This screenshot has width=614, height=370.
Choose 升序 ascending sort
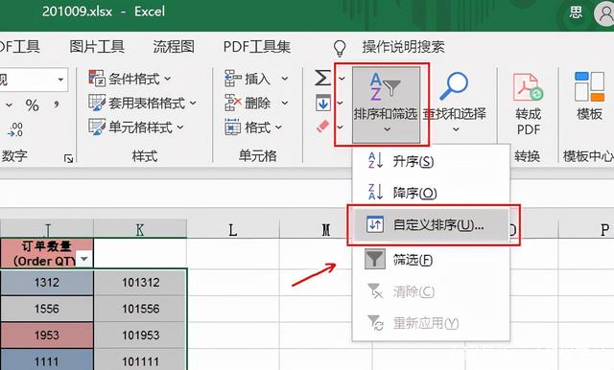431,161
